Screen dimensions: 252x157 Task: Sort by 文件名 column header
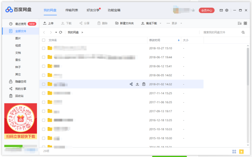[53, 40]
